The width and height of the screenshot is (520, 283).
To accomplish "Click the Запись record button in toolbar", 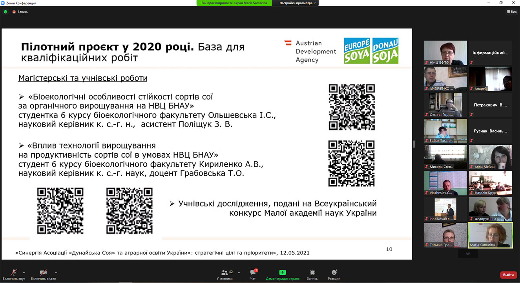I will [x=312, y=274].
